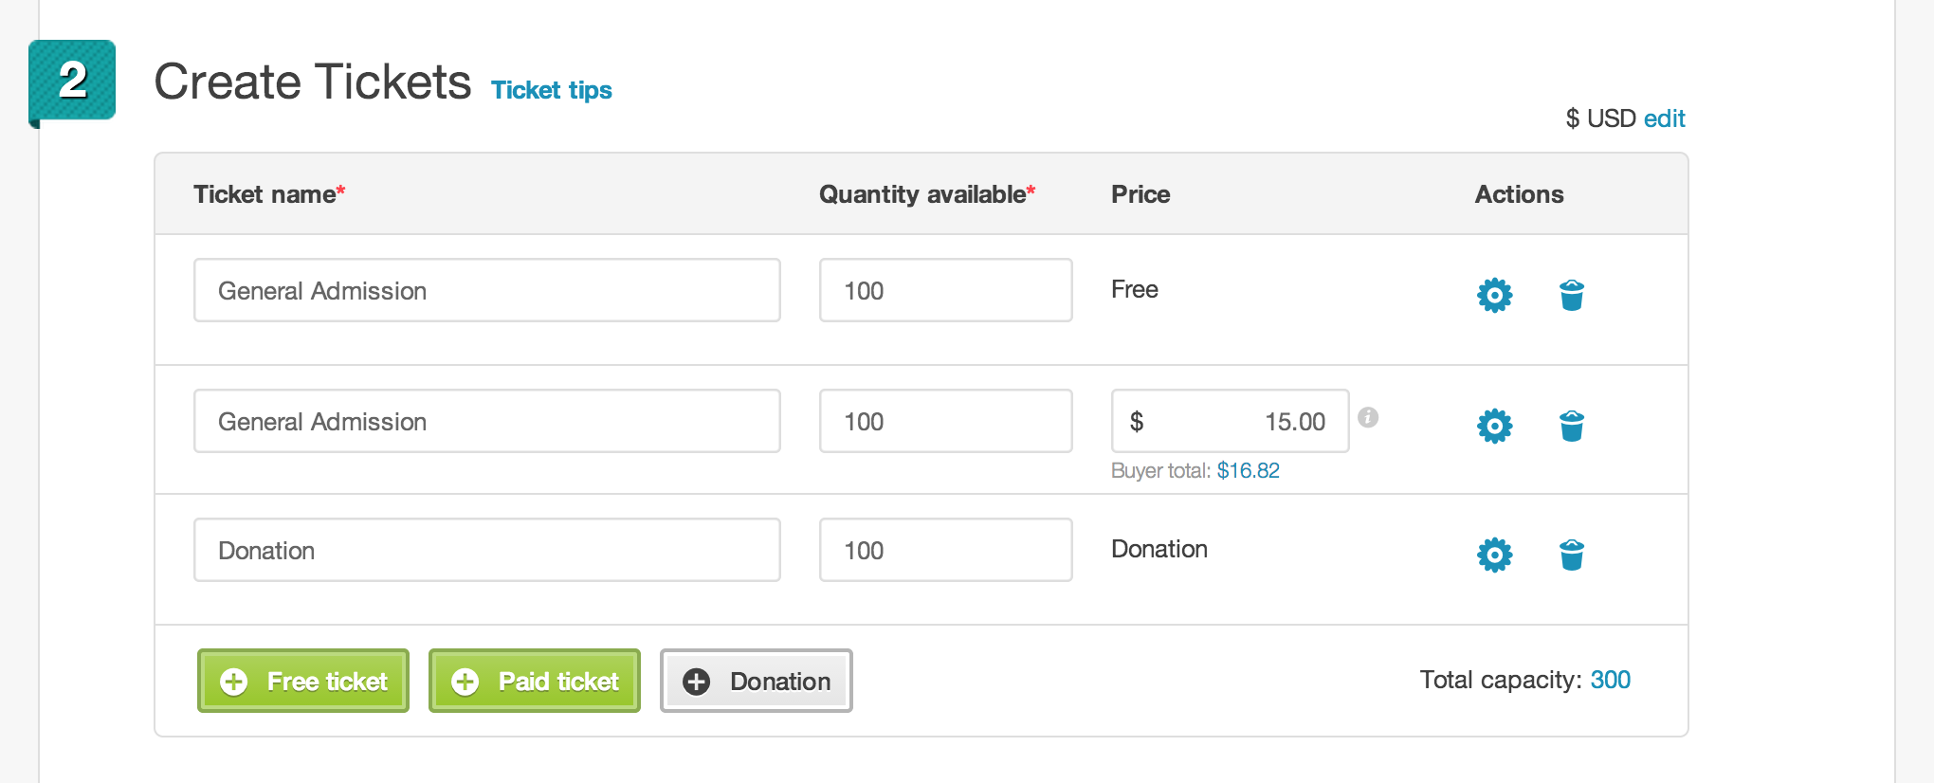Add a Paid ticket
Image resolution: width=1934 pixels, height=783 pixels.
535,681
